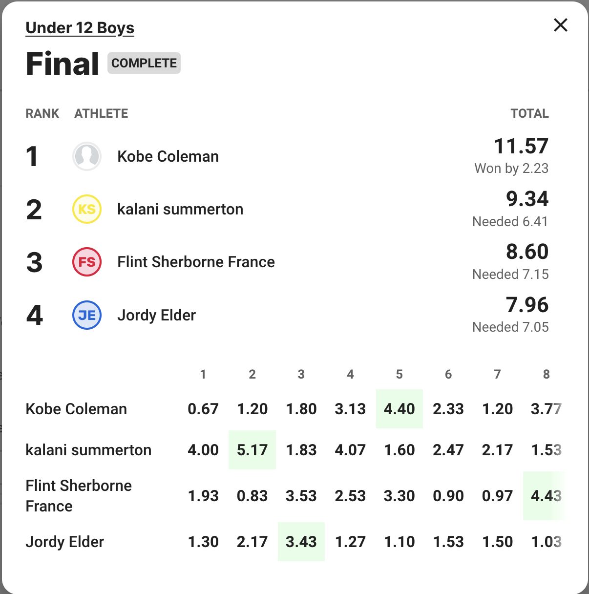Screen dimensions: 589x594
Task: Select Flint Sherborne France in rank list
Action: (x=196, y=262)
